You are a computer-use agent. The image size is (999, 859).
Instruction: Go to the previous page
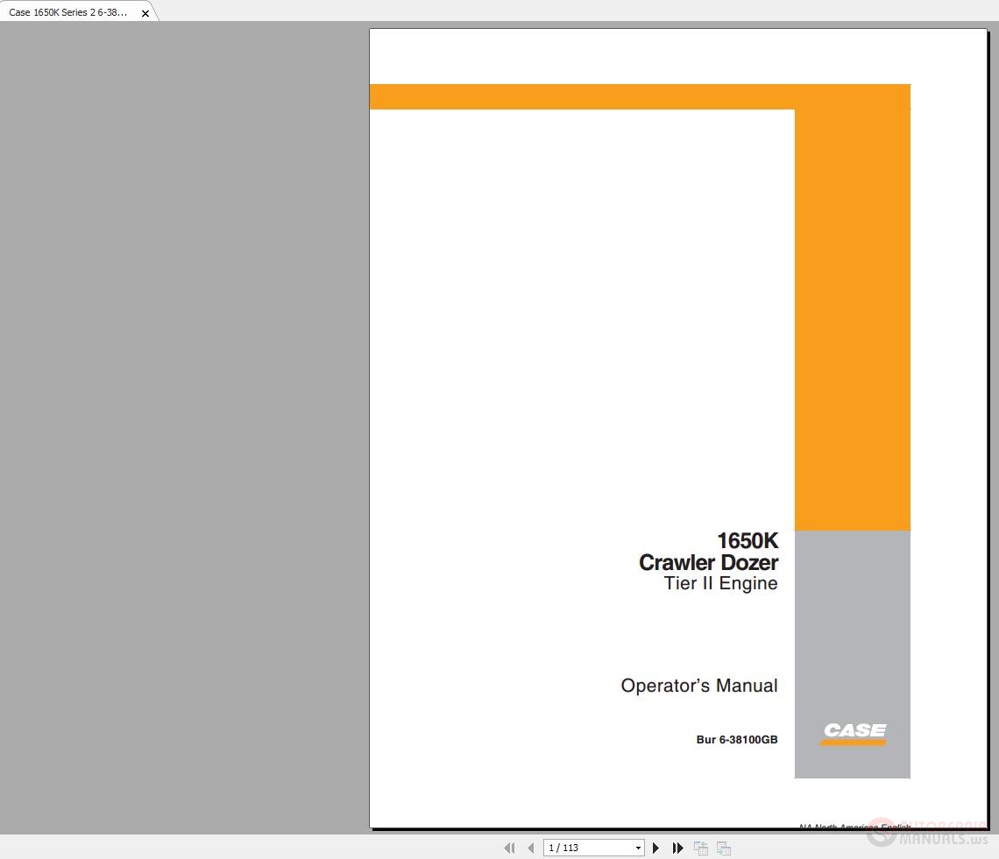[531, 848]
